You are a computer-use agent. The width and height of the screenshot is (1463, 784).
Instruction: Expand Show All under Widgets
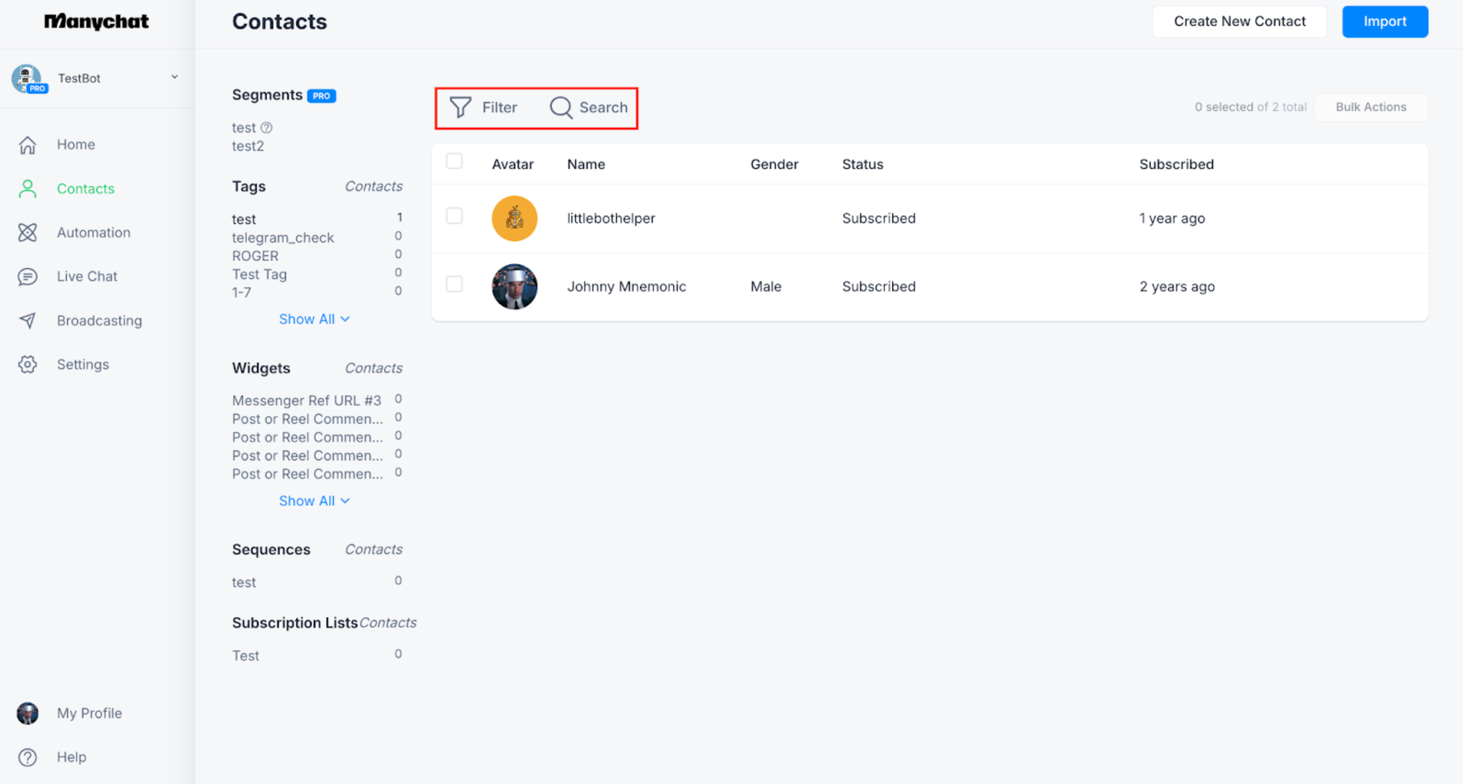313,501
